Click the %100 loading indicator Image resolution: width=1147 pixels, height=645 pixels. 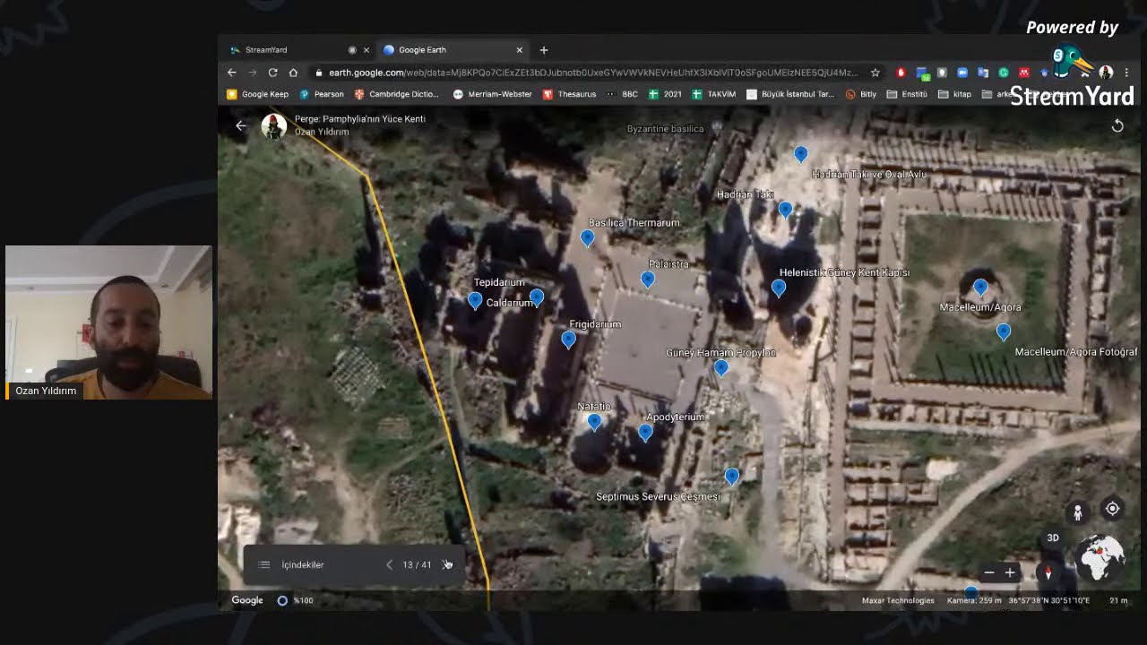(x=296, y=600)
